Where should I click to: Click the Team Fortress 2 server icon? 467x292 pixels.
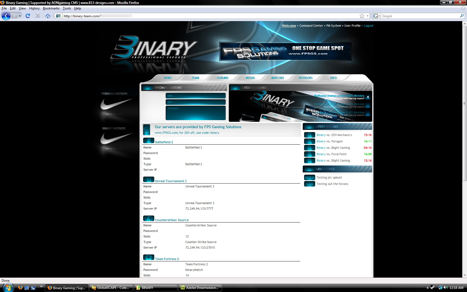click(149, 257)
